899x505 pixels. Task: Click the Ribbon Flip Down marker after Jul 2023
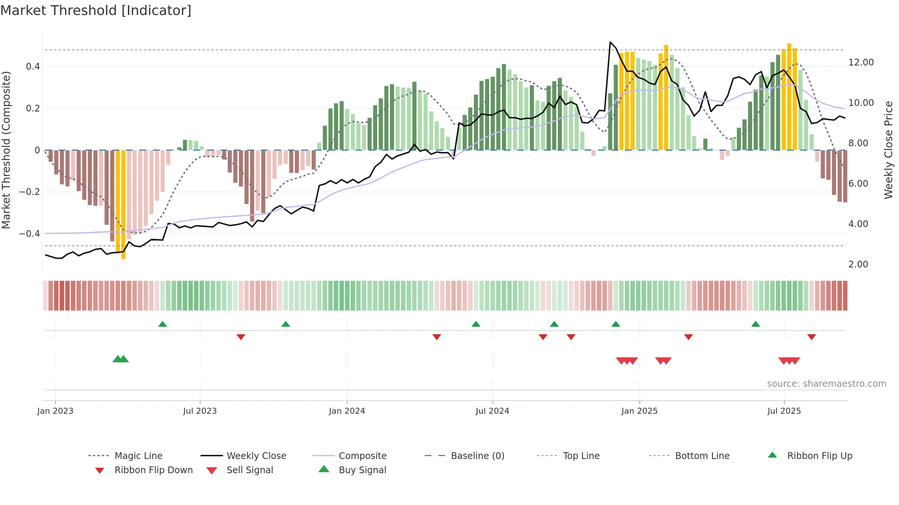point(241,337)
